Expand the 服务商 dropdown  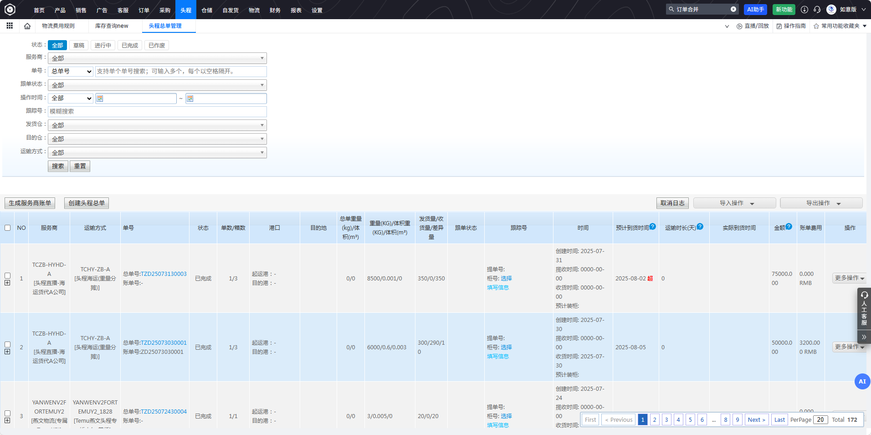point(157,58)
